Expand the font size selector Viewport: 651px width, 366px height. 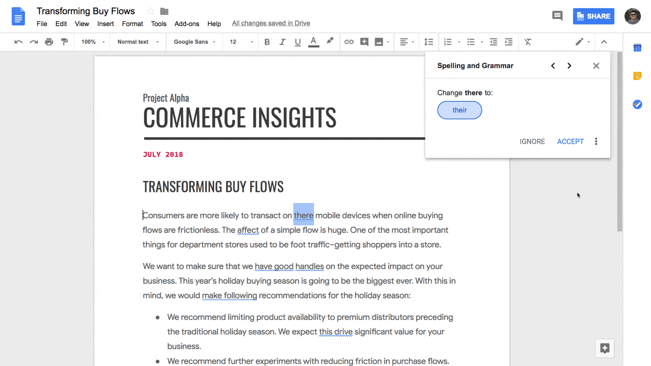coord(252,42)
